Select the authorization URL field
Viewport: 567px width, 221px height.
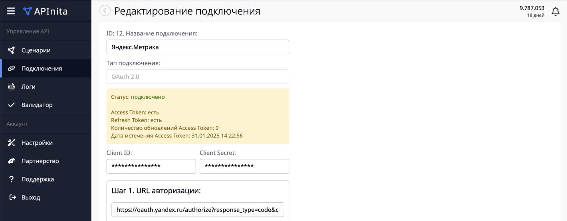coord(198,209)
